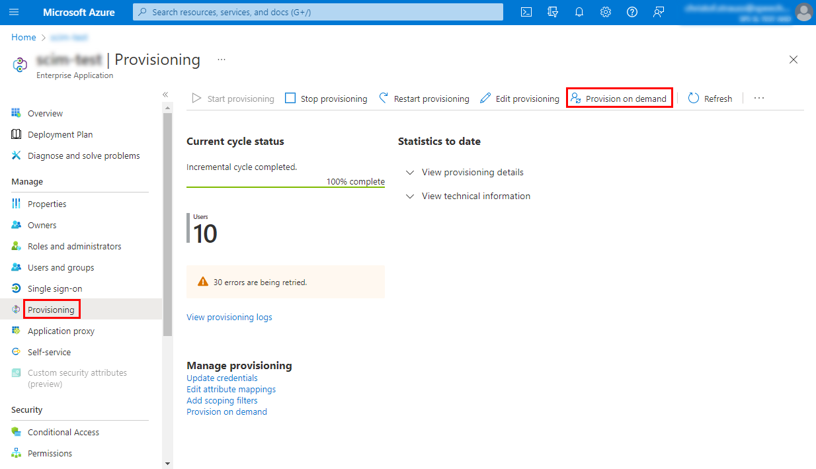This screenshot has width=816, height=469.
Task: Click the Application proxy icon
Action: [17, 331]
